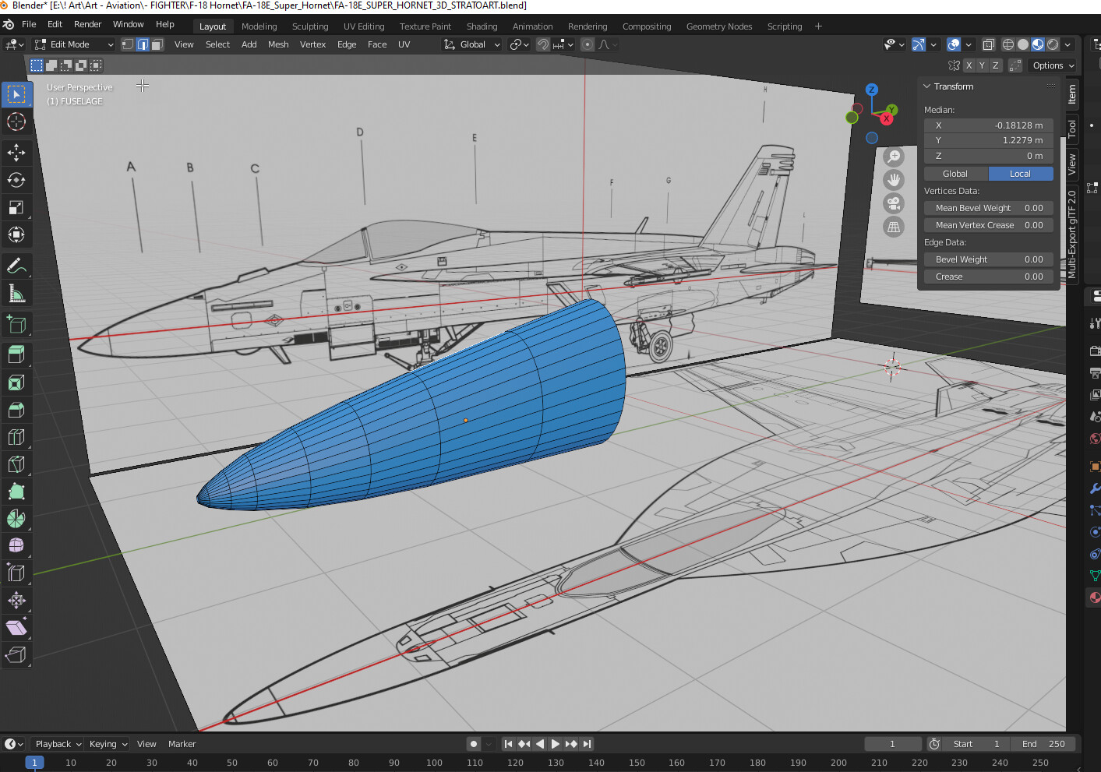Open the Options dropdown
This screenshot has height=772, width=1101.
(1053, 65)
